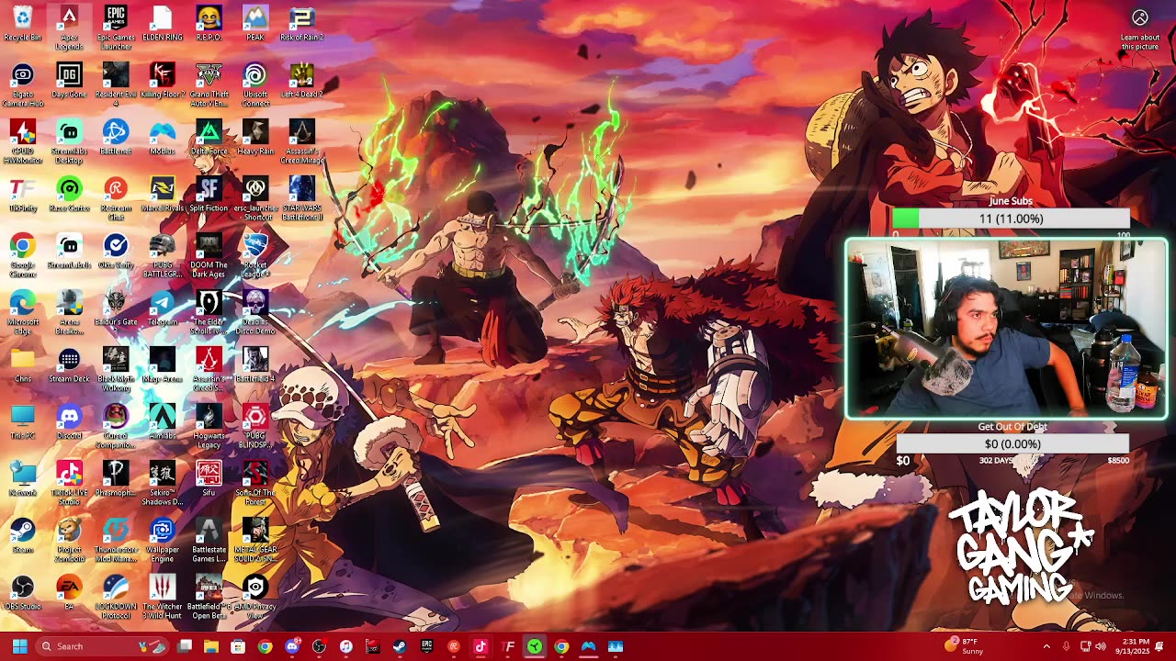Click the Get Out Of Debt progress bar
1176x661 pixels.
(1012, 443)
